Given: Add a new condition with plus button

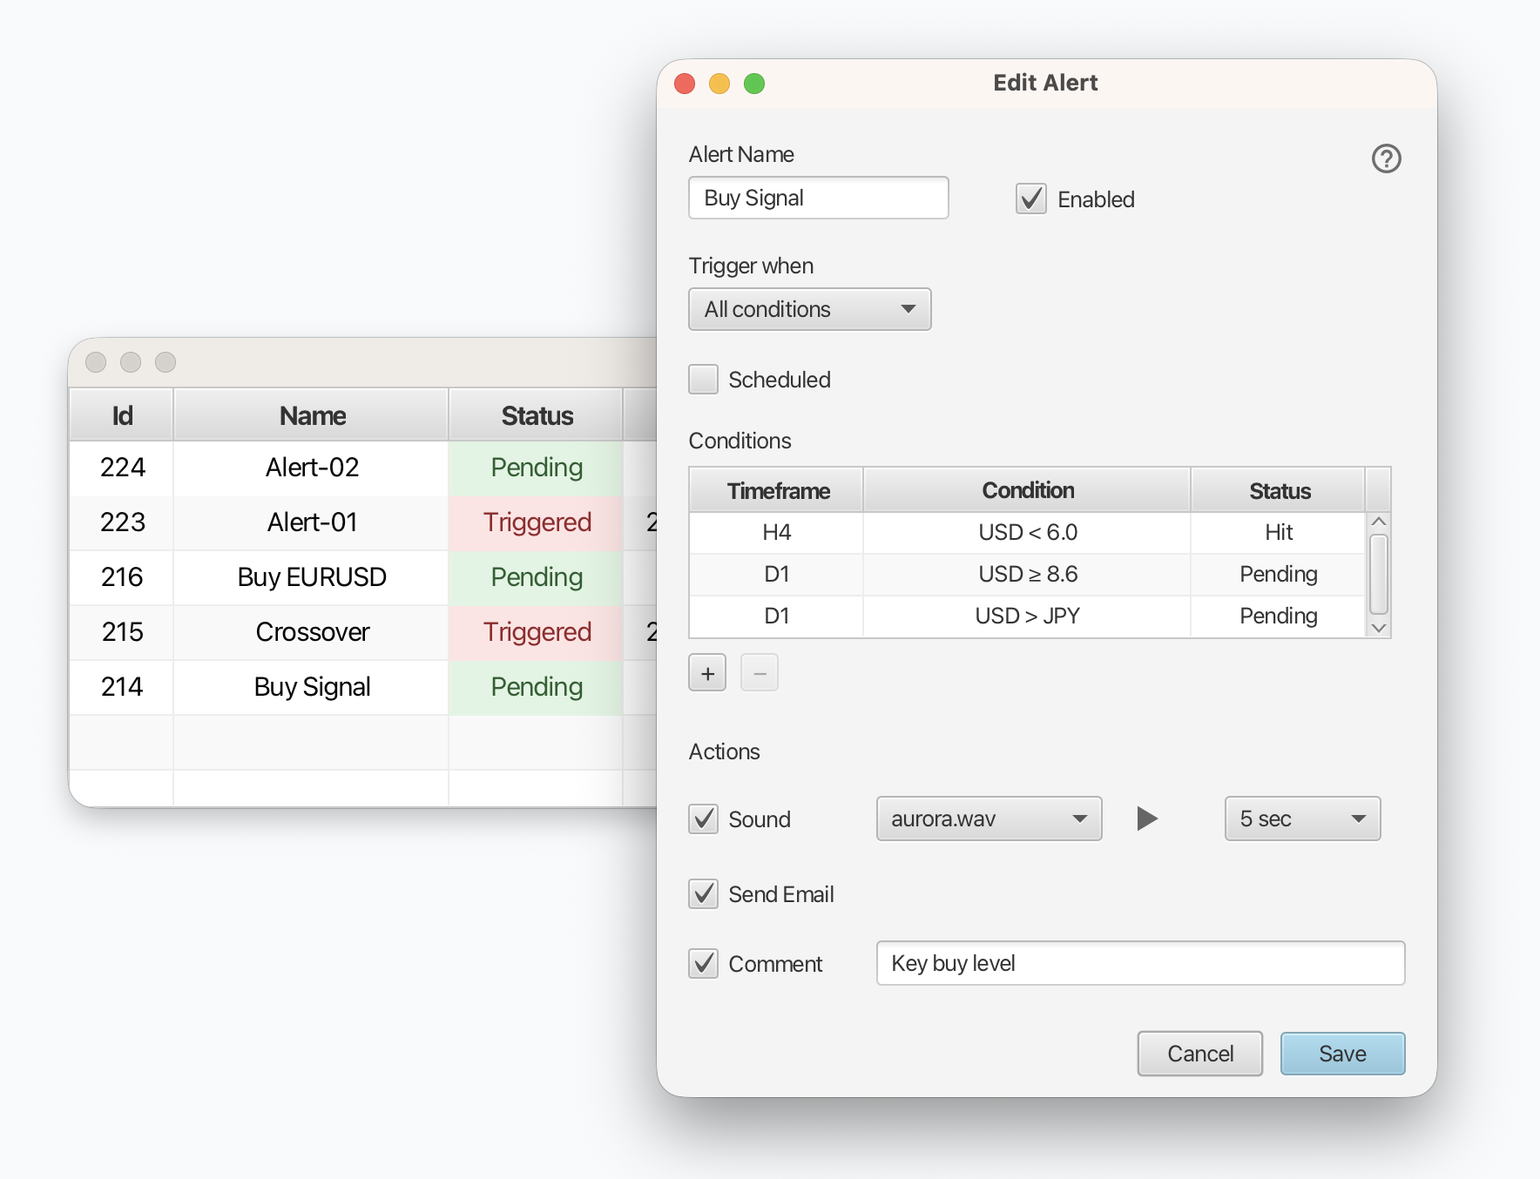Looking at the screenshot, I should click(x=707, y=673).
